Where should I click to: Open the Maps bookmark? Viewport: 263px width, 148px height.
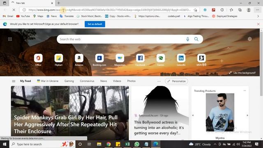[38, 16]
